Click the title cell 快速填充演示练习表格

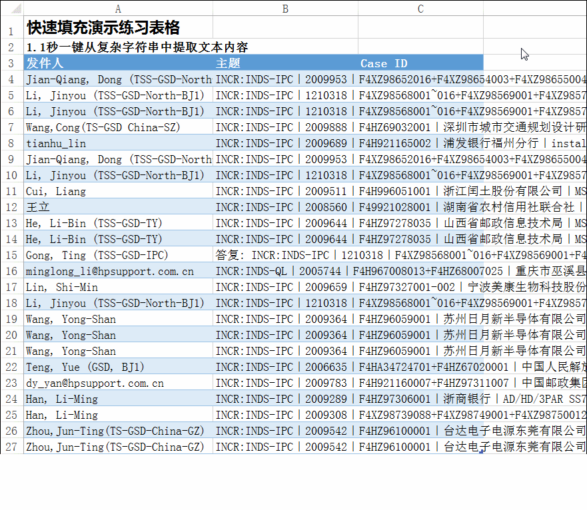(118, 27)
